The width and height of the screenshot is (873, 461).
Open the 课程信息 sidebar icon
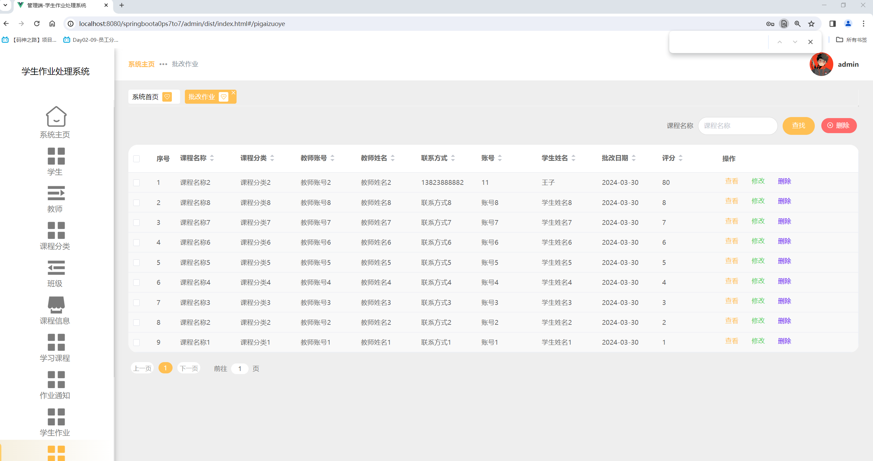[56, 305]
